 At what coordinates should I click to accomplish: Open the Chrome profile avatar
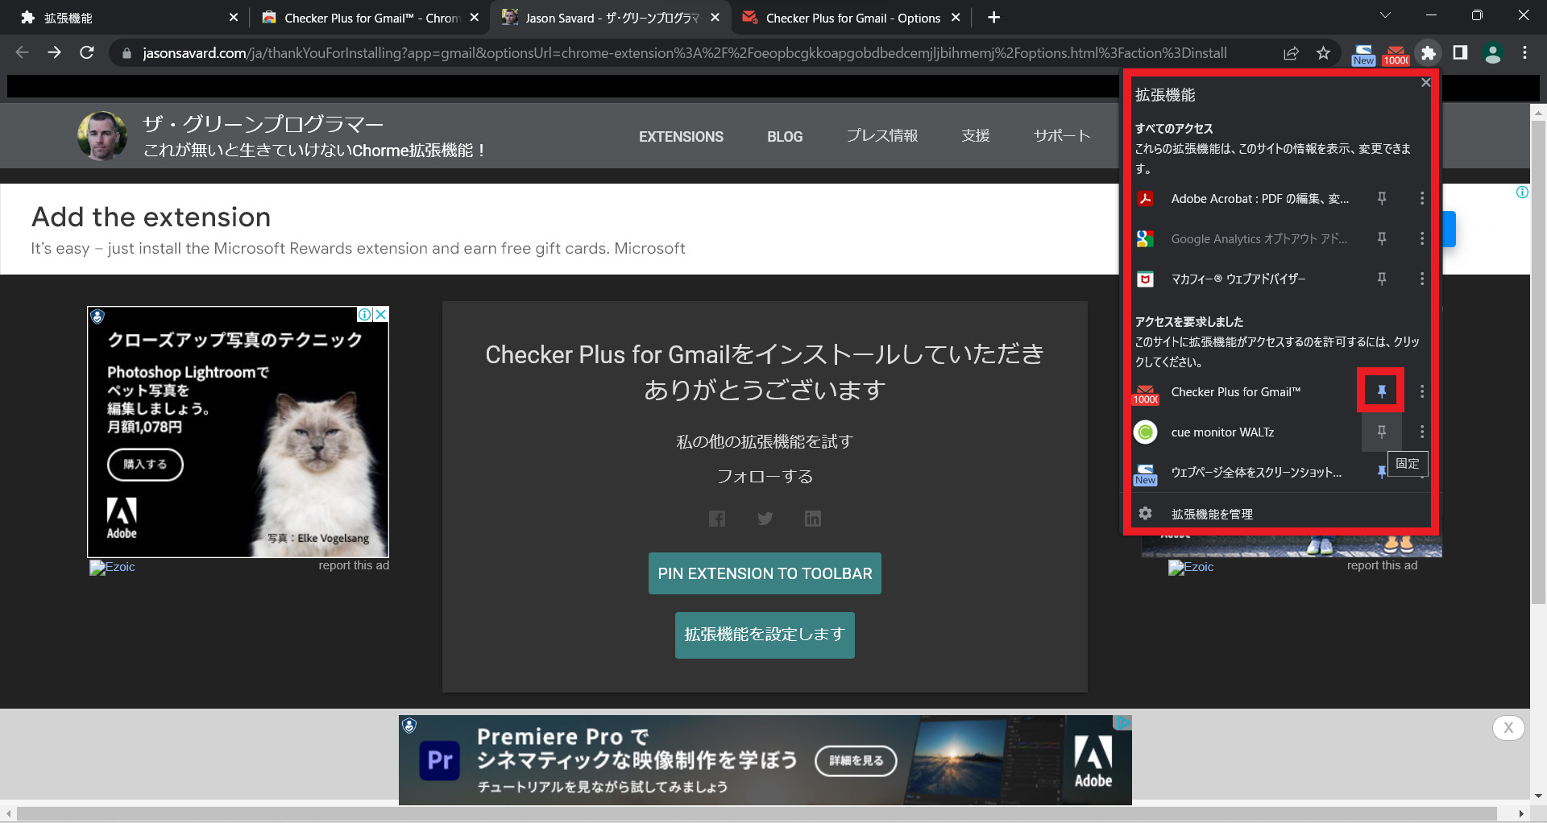(x=1493, y=53)
